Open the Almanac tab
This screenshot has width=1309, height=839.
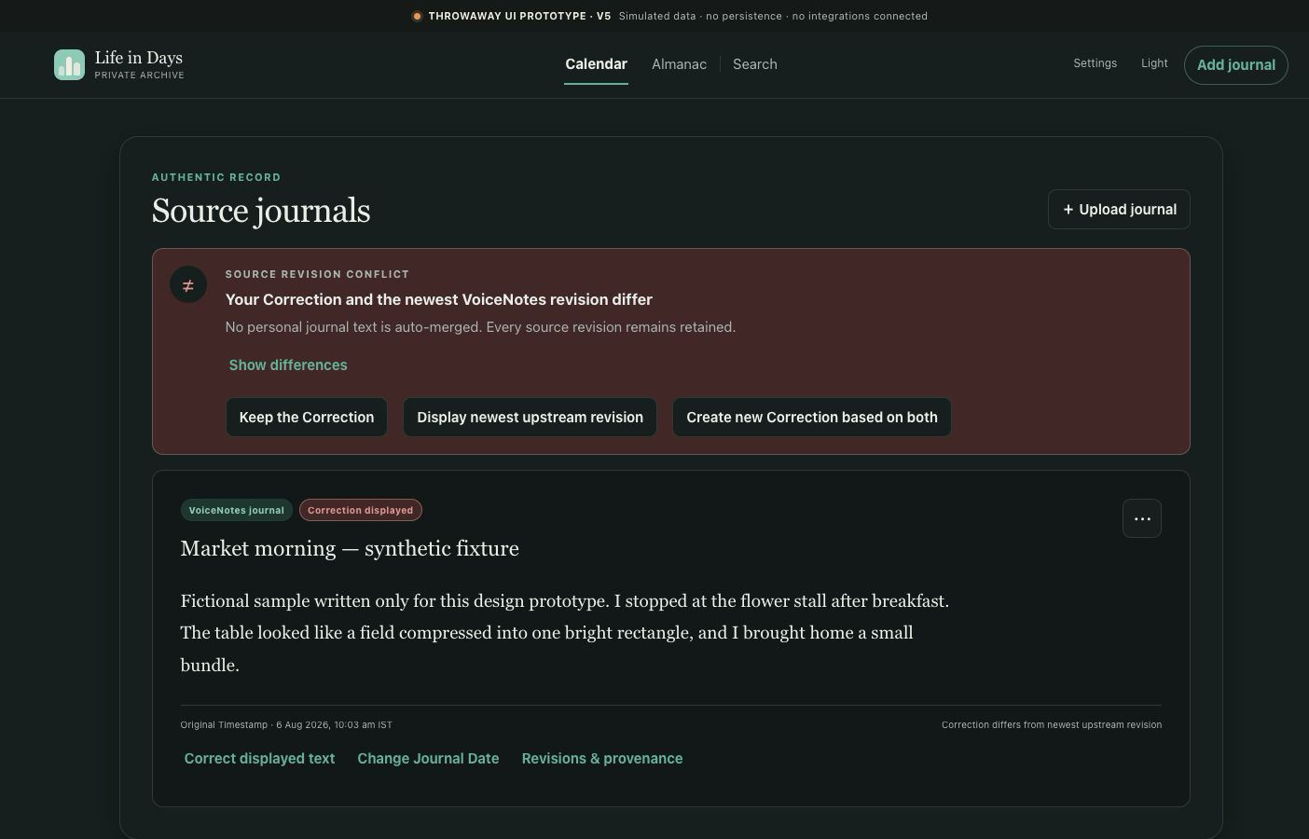(679, 64)
